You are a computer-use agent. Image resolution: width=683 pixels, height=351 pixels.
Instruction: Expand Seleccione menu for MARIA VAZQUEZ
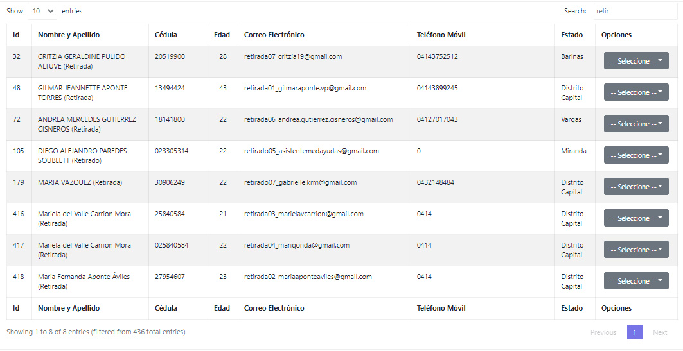click(636, 187)
